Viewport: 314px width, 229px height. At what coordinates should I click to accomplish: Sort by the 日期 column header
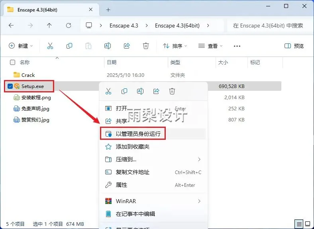tap(112, 63)
